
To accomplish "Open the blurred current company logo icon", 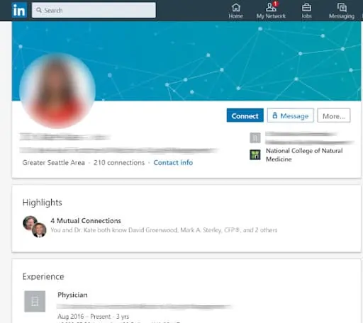I will 255,137.
